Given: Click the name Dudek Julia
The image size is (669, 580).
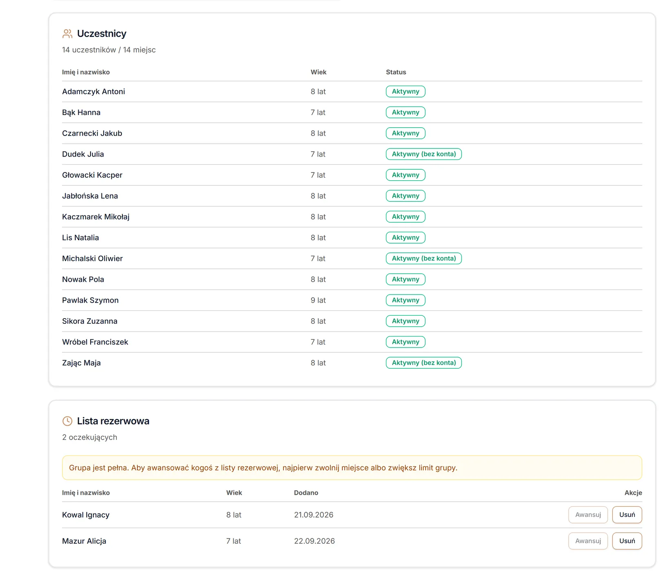Looking at the screenshot, I should coord(83,154).
